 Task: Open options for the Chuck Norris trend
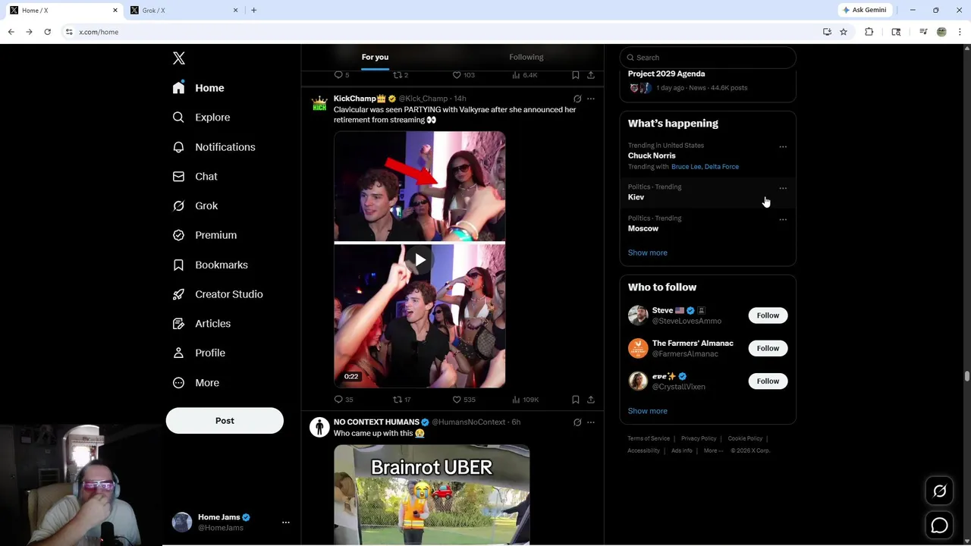(783, 147)
